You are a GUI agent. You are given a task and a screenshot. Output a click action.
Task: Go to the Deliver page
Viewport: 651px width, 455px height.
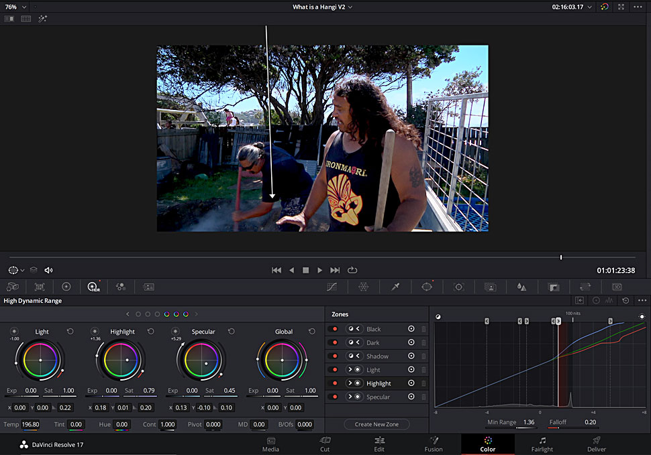coord(596,444)
